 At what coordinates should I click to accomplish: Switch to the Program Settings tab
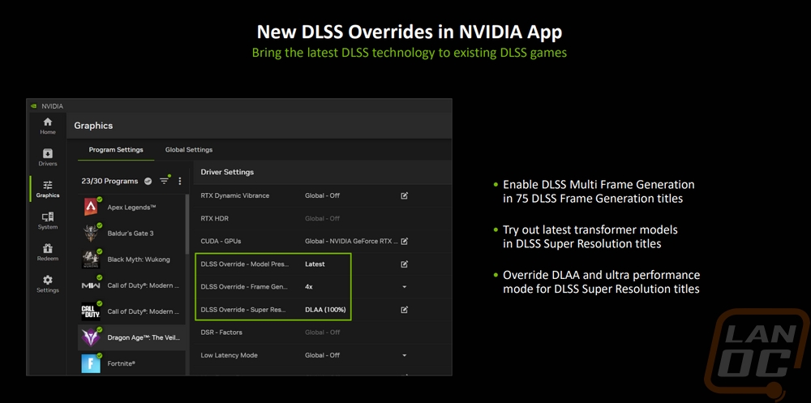[x=116, y=149]
